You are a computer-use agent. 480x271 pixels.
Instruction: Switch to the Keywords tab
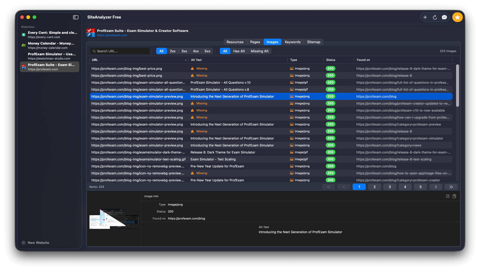292,42
